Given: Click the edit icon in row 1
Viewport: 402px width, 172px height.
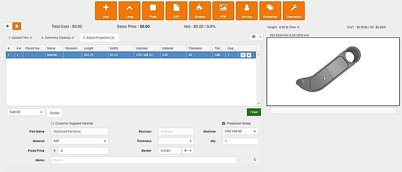Looking at the screenshot, I should click(243, 55).
